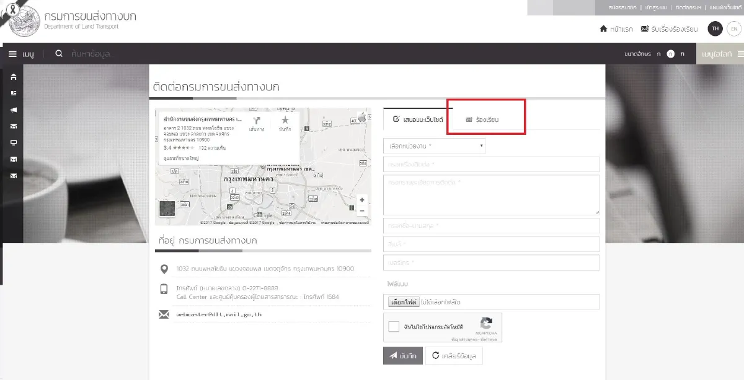Zoom out the map with minus button
This screenshot has height=380, width=744.
pos(362,211)
